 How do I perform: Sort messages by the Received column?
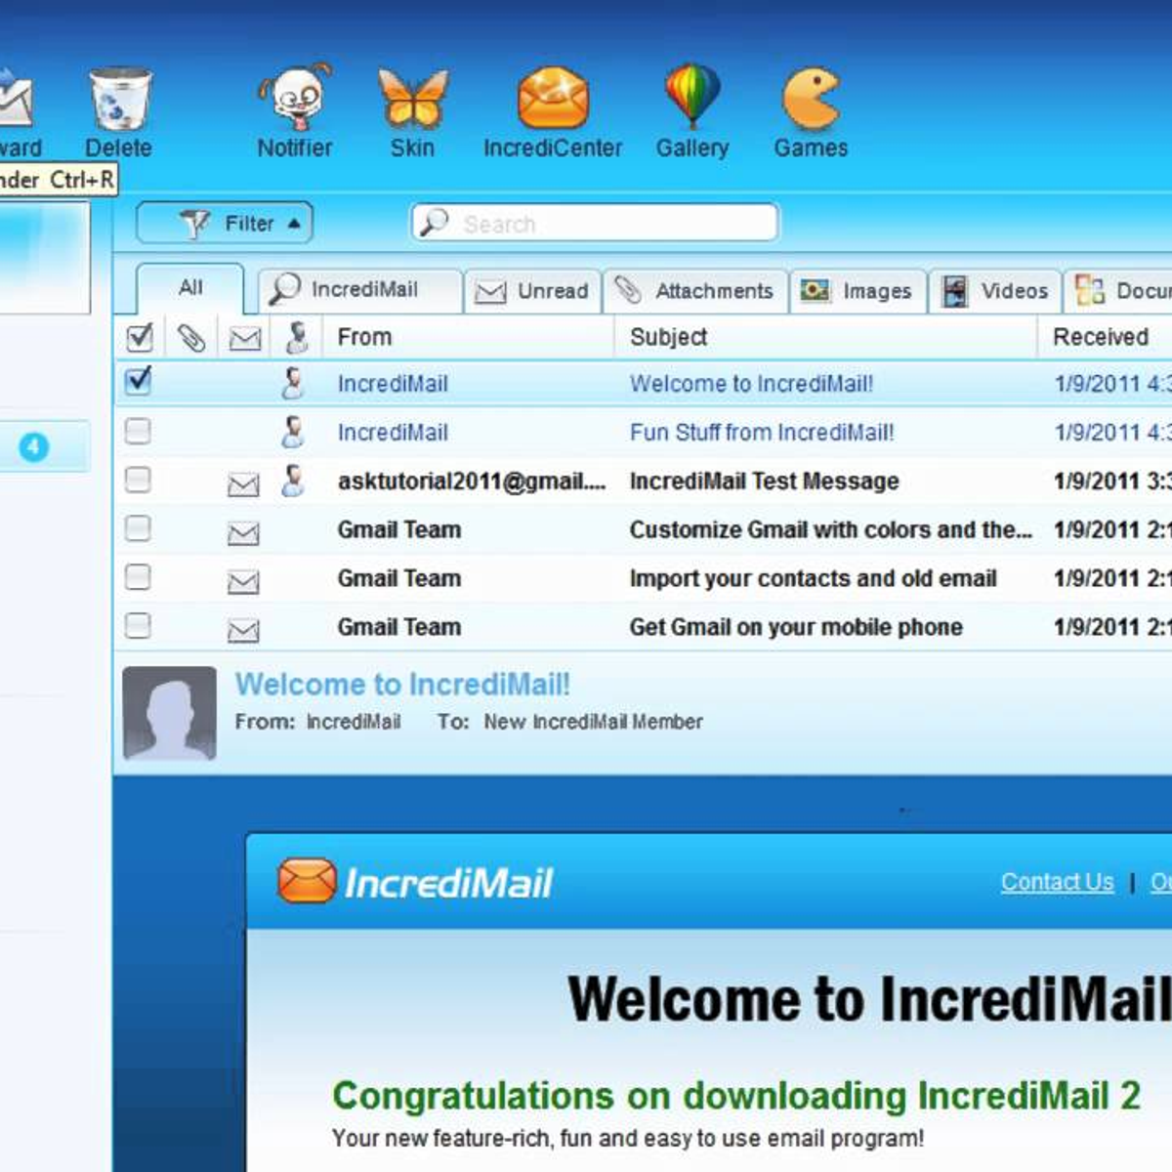pyautogui.click(x=1101, y=337)
